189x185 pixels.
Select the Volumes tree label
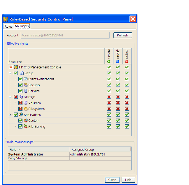tap(34, 103)
